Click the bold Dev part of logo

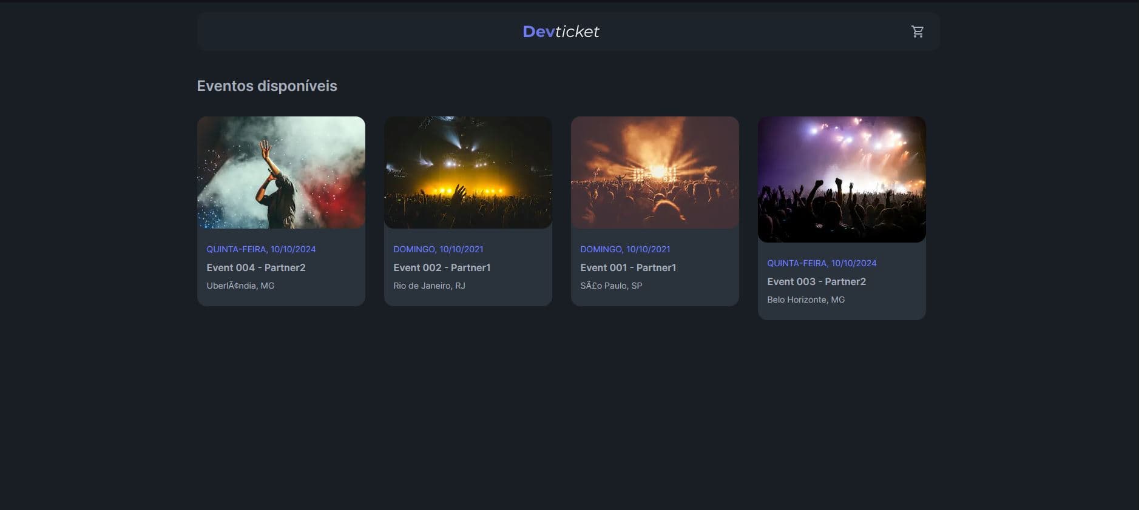coord(538,32)
